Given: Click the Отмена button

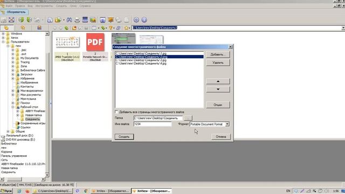Looking at the screenshot, I should point(221,136).
